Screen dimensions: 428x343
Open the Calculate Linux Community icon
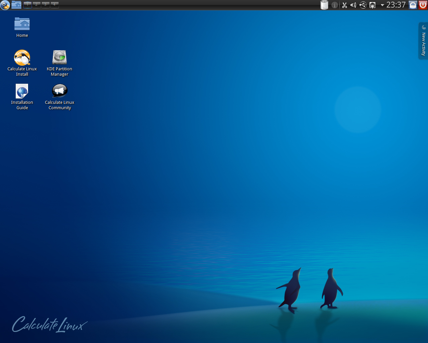(60, 97)
